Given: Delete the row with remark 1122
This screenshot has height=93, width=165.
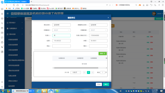Looking at the screenshot, I should [x=152, y=83].
